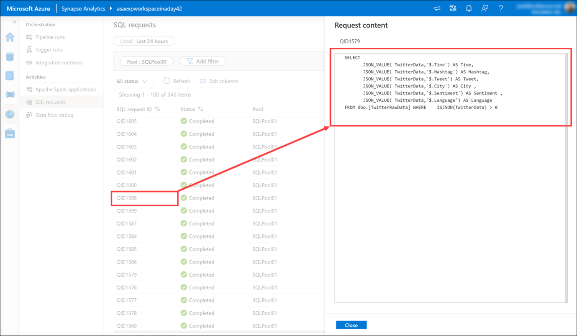The image size is (577, 336).
Task: Click asaexpworkspaceinaday42 workspace name
Action: [149, 8]
